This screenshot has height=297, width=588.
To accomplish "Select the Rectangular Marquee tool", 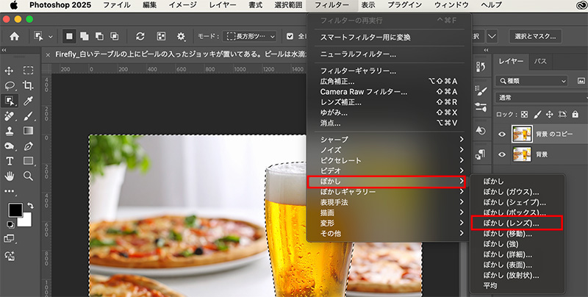I will click(x=28, y=71).
